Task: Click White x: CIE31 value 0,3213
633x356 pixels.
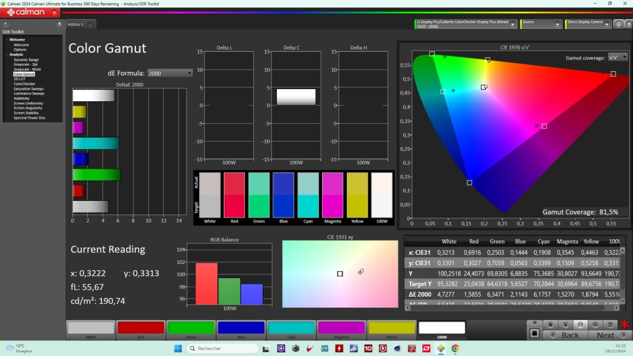Action: click(446, 252)
